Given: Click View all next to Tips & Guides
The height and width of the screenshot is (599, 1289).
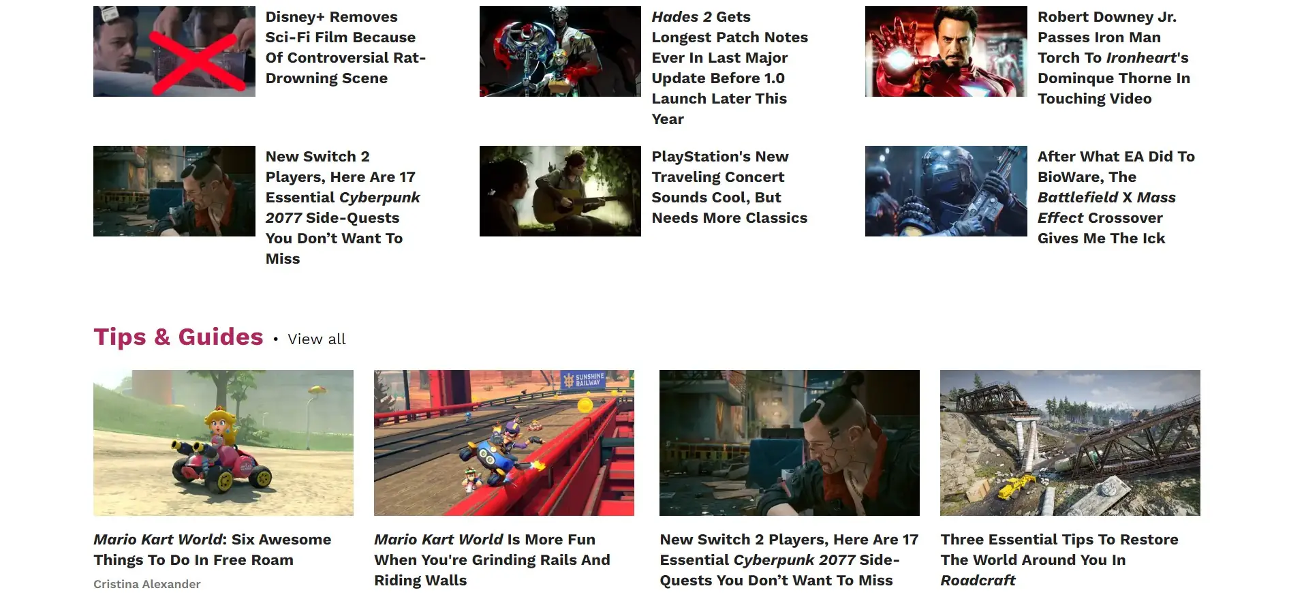Looking at the screenshot, I should click(x=317, y=339).
